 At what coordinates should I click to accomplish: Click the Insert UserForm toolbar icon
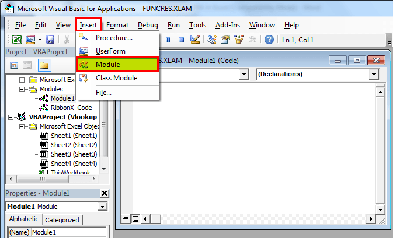coord(30,40)
